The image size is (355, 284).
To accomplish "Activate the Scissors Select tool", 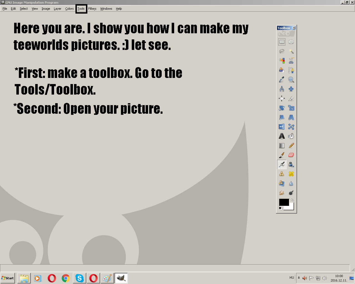I will [x=291, y=61].
